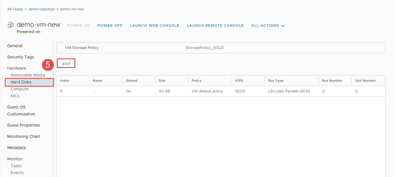The height and width of the screenshot is (177, 395).
Task: Open the General section in sidebar
Action: pyautogui.click(x=15, y=46)
